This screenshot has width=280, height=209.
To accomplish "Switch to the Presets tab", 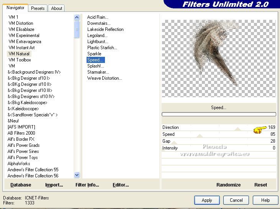I will click(38, 8).
